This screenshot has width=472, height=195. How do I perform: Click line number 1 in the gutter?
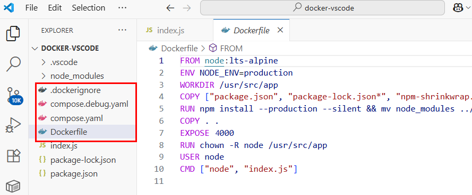[x=161, y=60]
